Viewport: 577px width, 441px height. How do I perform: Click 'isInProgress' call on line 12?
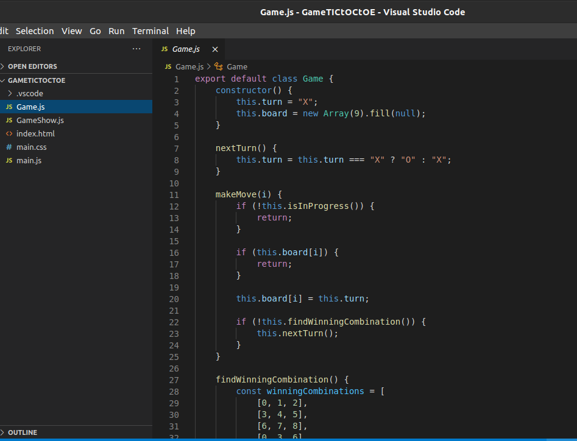click(318, 206)
